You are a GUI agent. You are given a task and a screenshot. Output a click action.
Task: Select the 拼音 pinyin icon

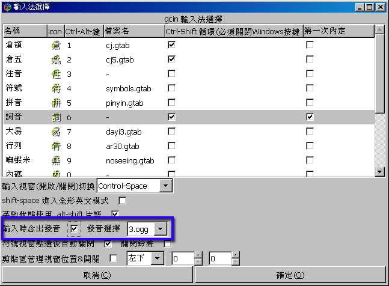[56, 103]
